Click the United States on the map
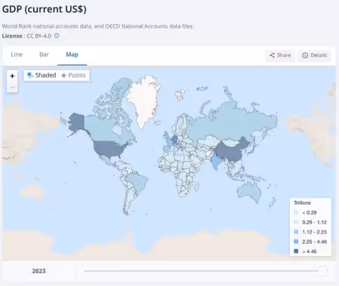 coord(108,149)
